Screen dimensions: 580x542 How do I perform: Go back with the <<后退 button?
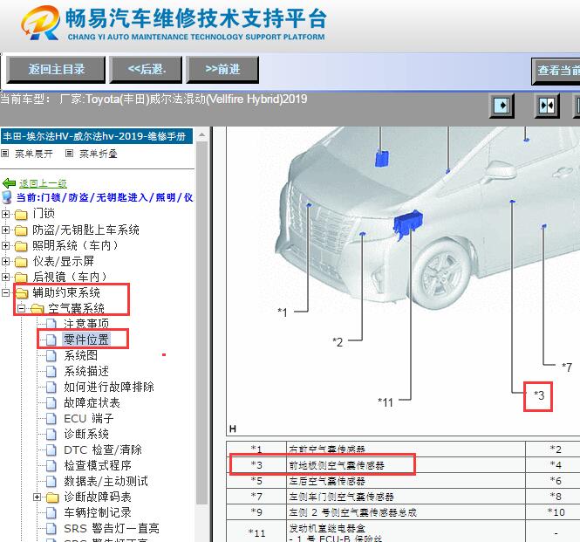click(146, 69)
